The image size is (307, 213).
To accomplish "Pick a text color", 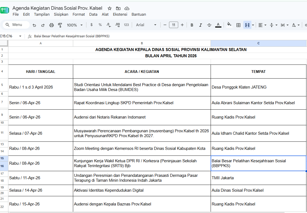I will click(x=218, y=25).
